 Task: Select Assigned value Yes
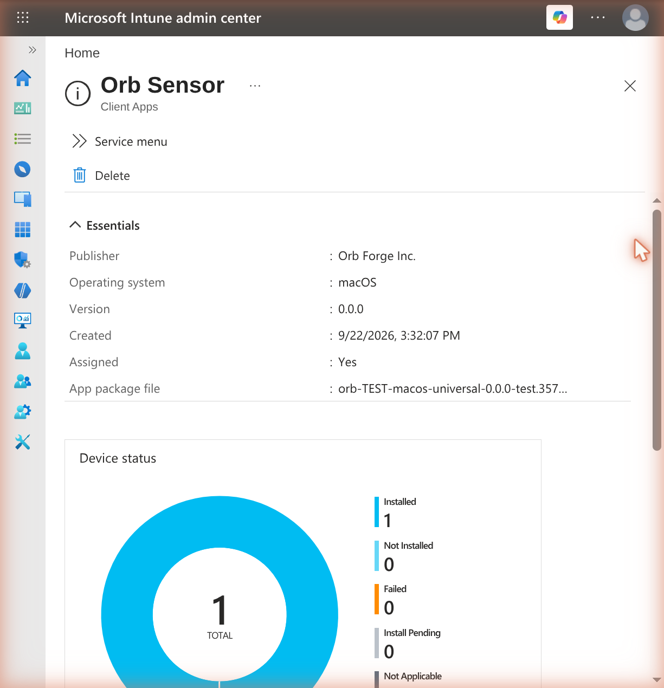click(x=347, y=362)
